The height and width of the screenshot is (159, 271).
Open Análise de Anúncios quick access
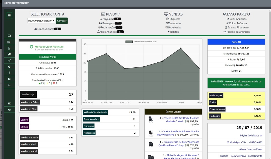click(x=236, y=32)
